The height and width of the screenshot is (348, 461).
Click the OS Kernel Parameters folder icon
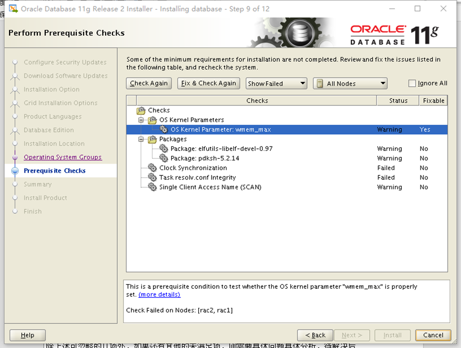[152, 120]
